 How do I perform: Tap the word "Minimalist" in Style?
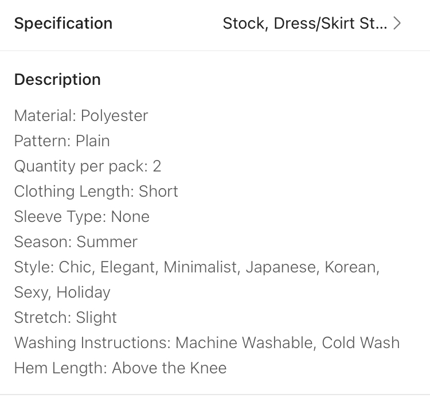coord(201,267)
